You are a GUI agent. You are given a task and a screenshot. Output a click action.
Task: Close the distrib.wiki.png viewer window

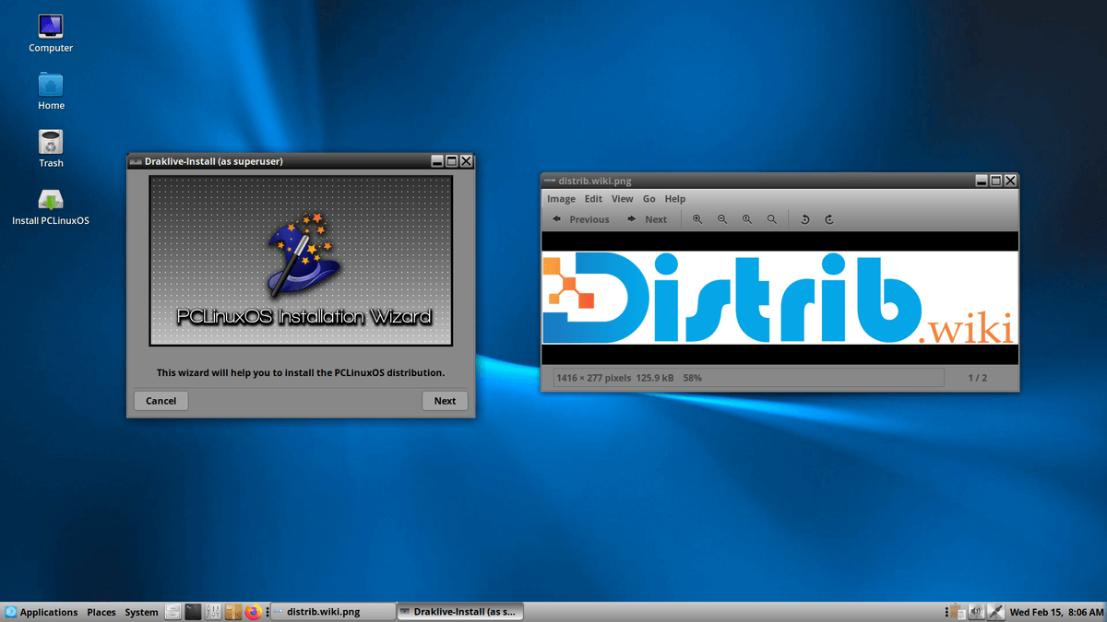[1011, 181]
